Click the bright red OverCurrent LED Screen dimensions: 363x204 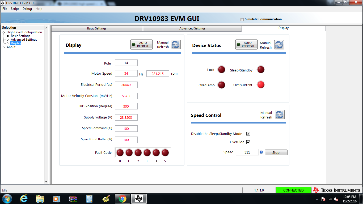click(x=261, y=85)
